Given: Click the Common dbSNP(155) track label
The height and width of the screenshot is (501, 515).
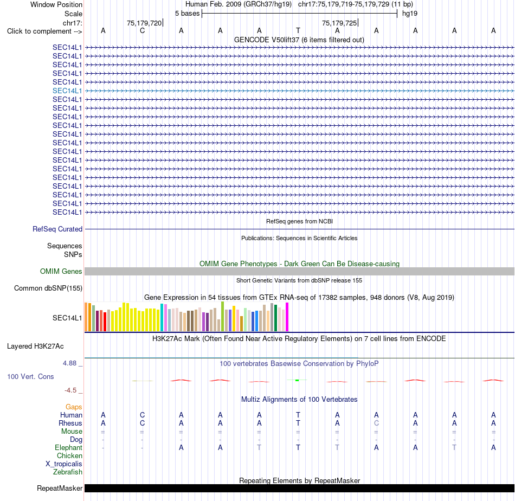Looking at the screenshot, I should [48, 288].
